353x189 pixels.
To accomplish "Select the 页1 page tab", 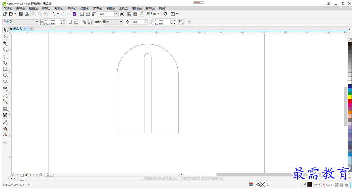I will [49, 174].
